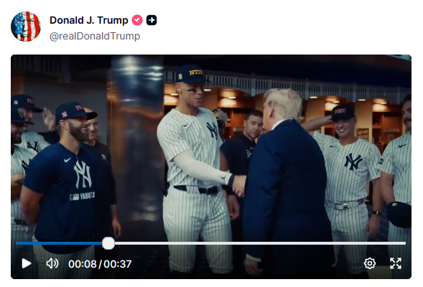
Task: Seek to the midpoint of the unplayed white bar
Action: coord(260,243)
